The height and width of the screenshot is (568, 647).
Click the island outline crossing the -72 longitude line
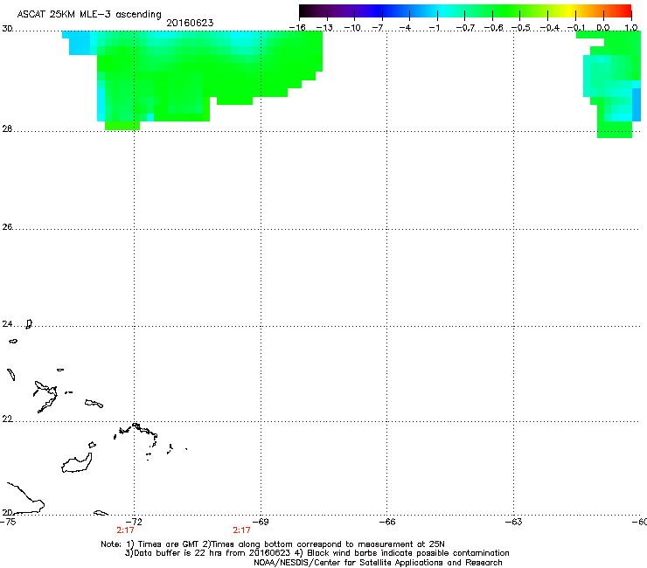tap(136, 431)
